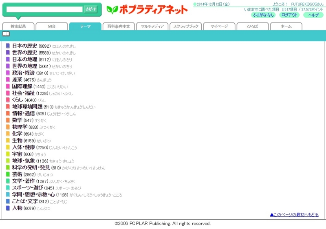This screenshot has height=229, width=326.
Task: Open the 世界の地理 theme
Action: [x=25, y=66]
